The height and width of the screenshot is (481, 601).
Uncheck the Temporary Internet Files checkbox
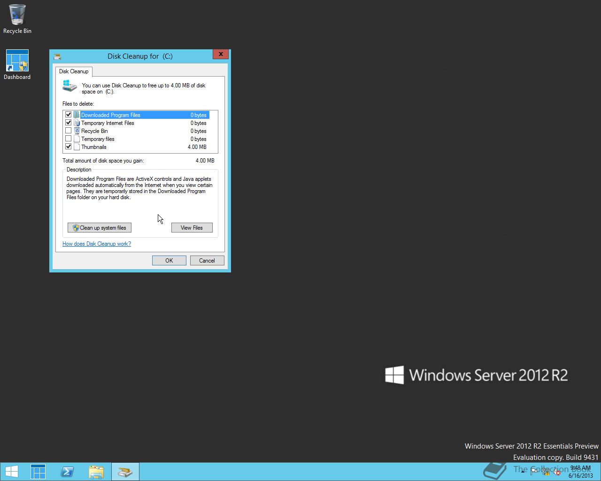pos(69,123)
